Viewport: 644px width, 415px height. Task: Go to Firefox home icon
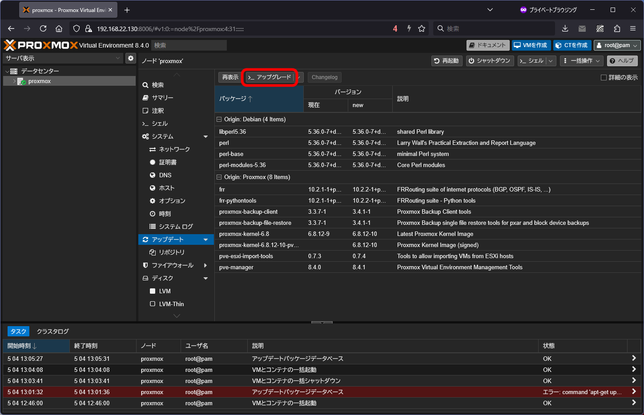pyautogui.click(x=59, y=28)
